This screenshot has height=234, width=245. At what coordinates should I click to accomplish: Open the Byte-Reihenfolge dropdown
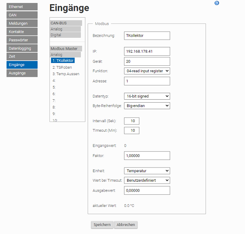click(x=147, y=106)
